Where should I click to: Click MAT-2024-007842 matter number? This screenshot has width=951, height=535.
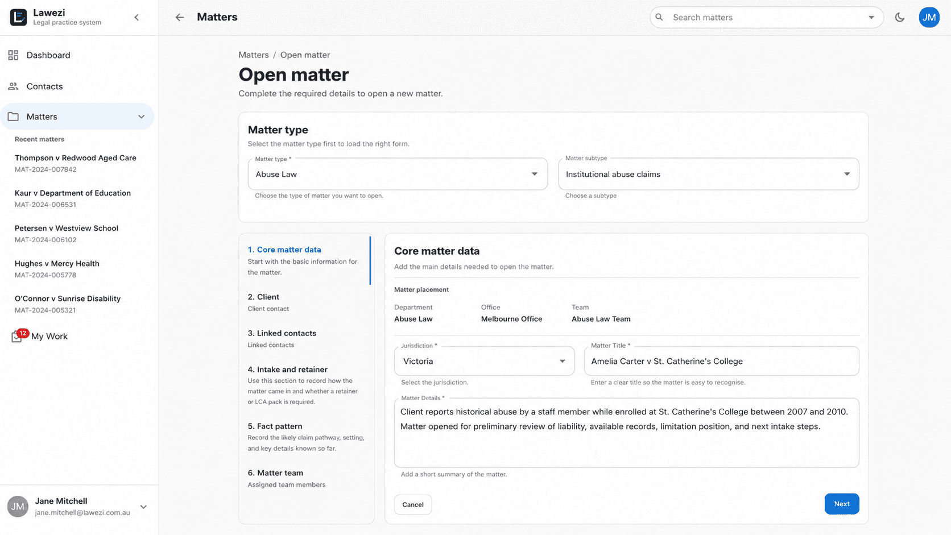click(x=46, y=169)
